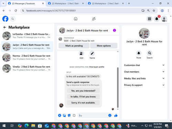
Task: Navigate back with the browser back arrow
Action: (x=4, y=11)
